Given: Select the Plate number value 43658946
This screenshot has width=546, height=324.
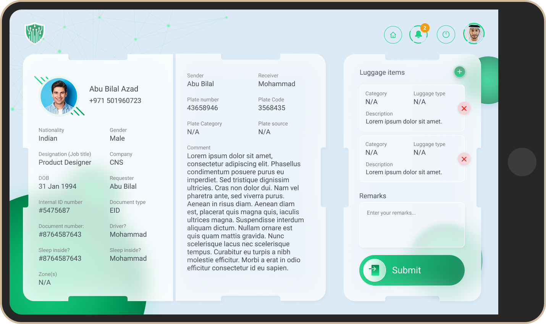Looking at the screenshot, I should (202, 108).
